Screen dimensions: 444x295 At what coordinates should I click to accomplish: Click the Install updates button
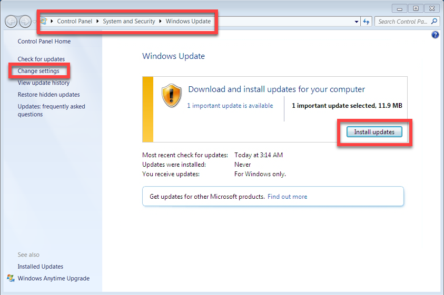pyautogui.click(x=374, y=132)
